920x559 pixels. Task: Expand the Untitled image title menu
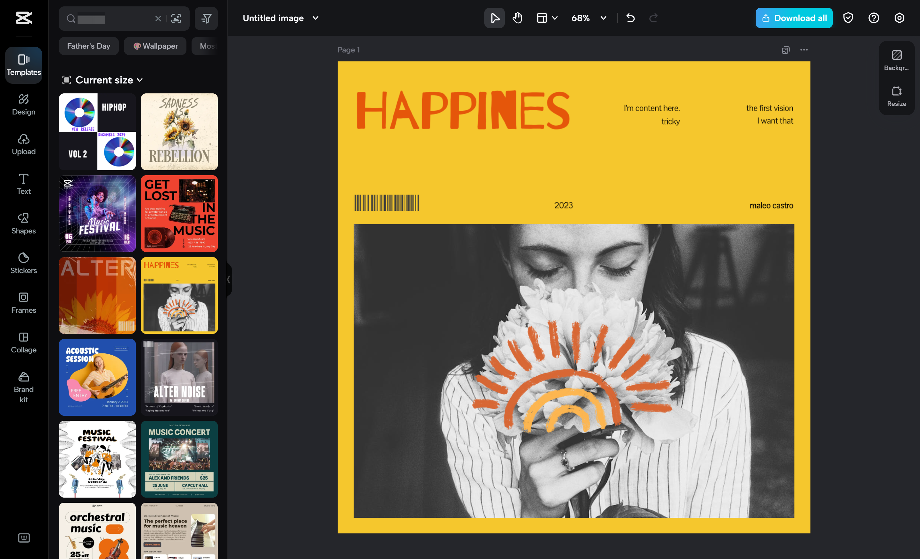[315, 18]
